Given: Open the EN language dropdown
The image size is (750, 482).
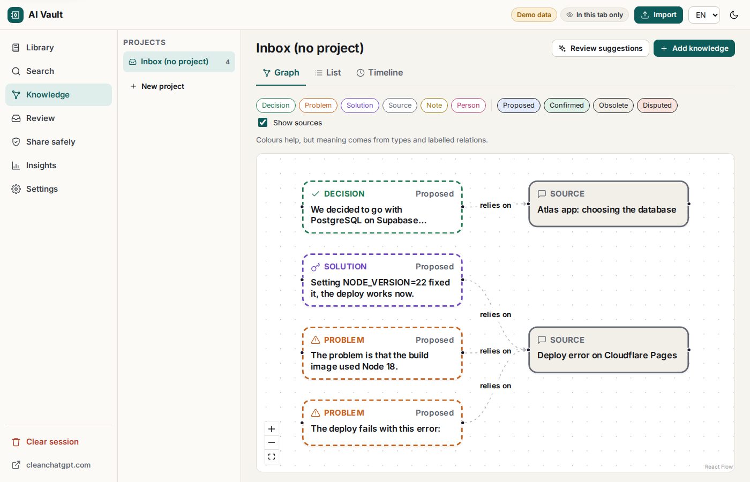Looking at the screenshot, I should click(x=704, y=15).
